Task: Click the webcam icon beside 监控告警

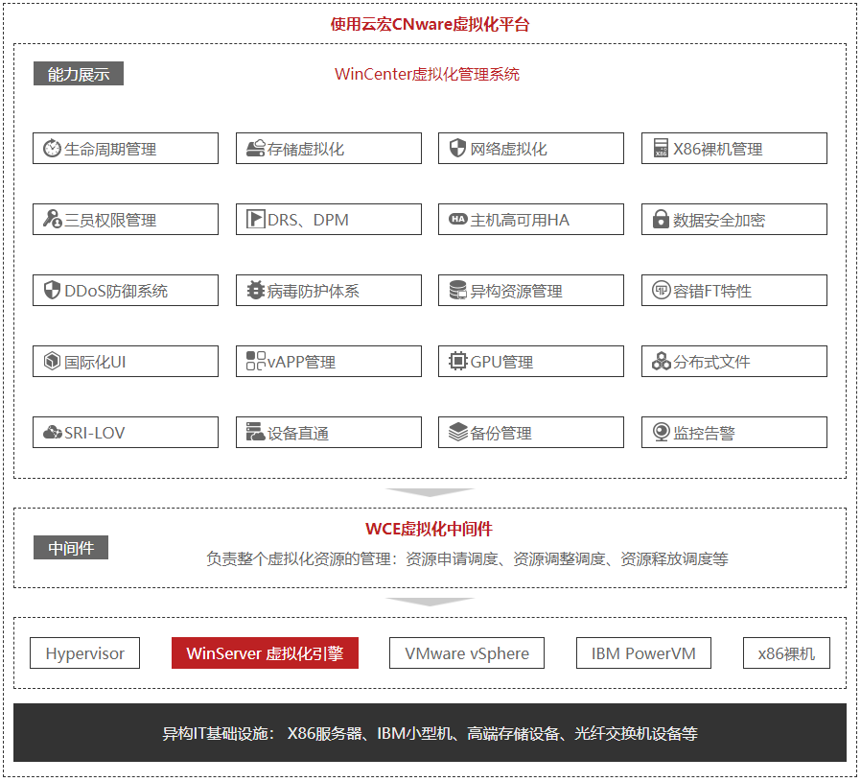Action: pyautogui.click(x=662, y=432)
